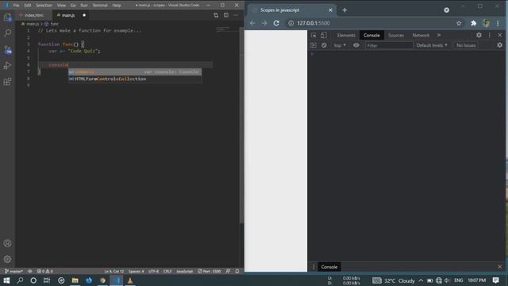Open File Explorer from the taskbar

(75, 280)
